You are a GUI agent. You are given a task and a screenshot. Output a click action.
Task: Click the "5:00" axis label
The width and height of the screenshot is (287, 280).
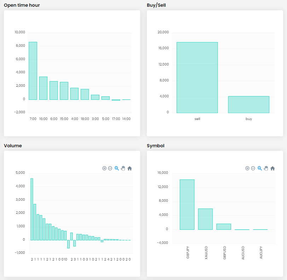105,119
